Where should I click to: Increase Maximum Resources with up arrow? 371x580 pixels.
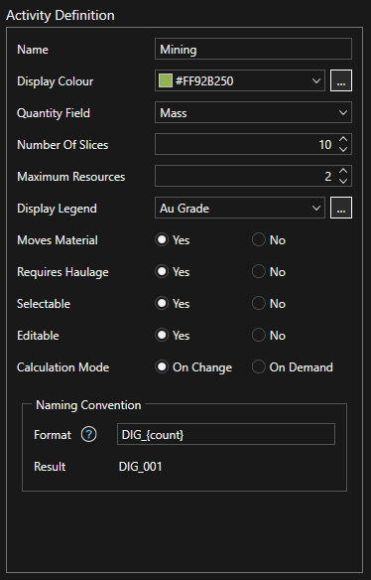click(x=343, y=172)
